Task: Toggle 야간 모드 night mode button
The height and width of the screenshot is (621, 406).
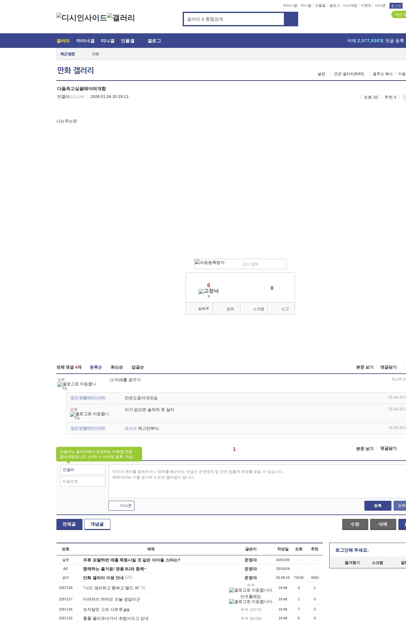Action: coord(399,15)
